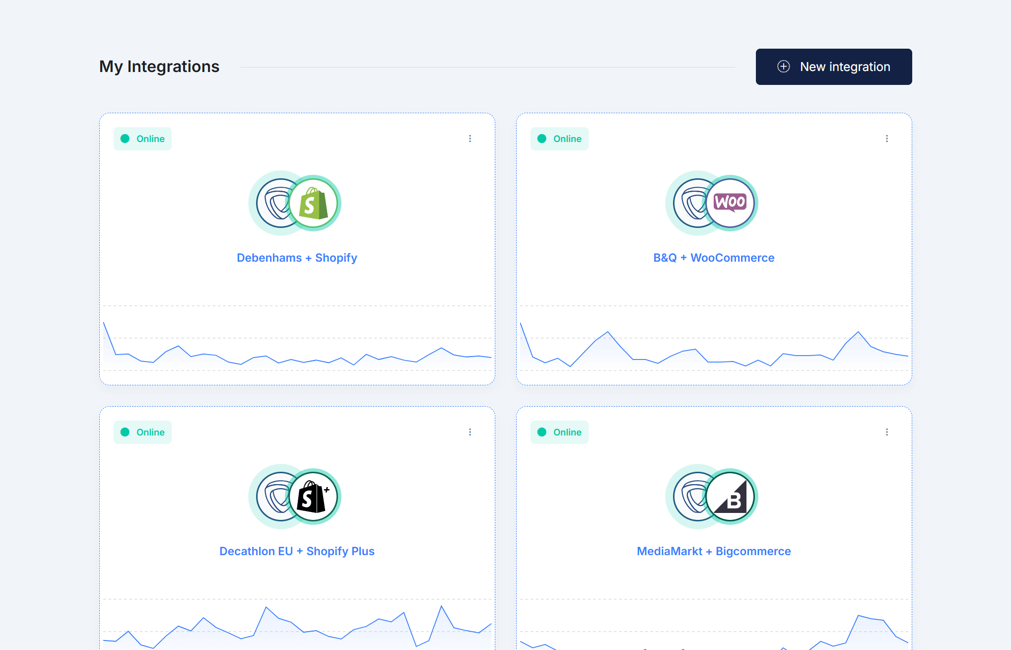The width and height of the screenshot is (1011, 650).
Task: Click the plus circle icon in New integration
Action: [x=783, y=67]
